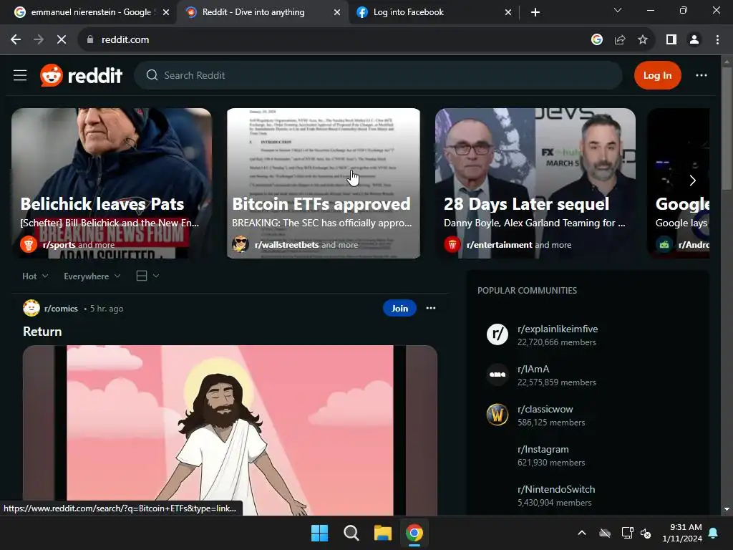This screenshot has width=733, height=550.
Task: Open the clock showing 9:31 AM
Action: coord(682,533)
